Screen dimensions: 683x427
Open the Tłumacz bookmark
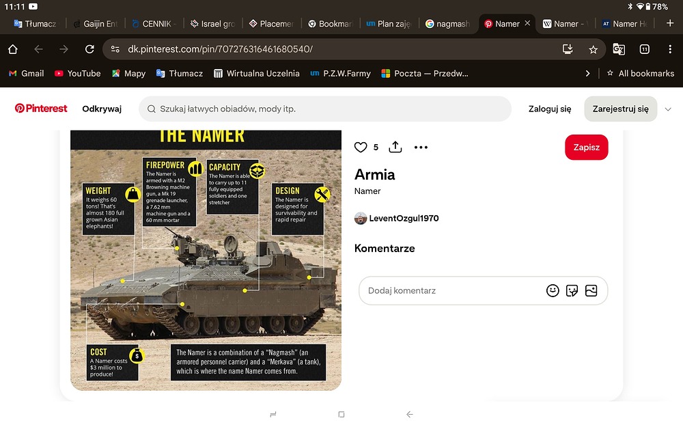tap(180, 74)
